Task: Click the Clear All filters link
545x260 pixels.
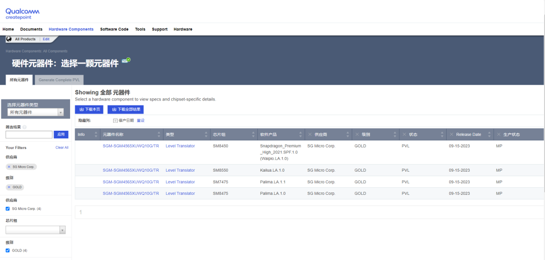Action: point(62,148)
